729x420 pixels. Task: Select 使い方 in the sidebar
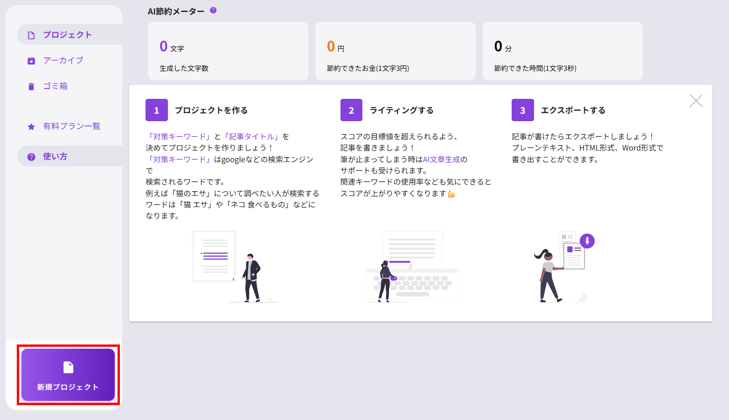(x=55, y=157)
